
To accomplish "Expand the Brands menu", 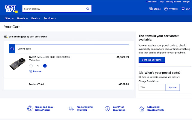I will pos(22,18).
